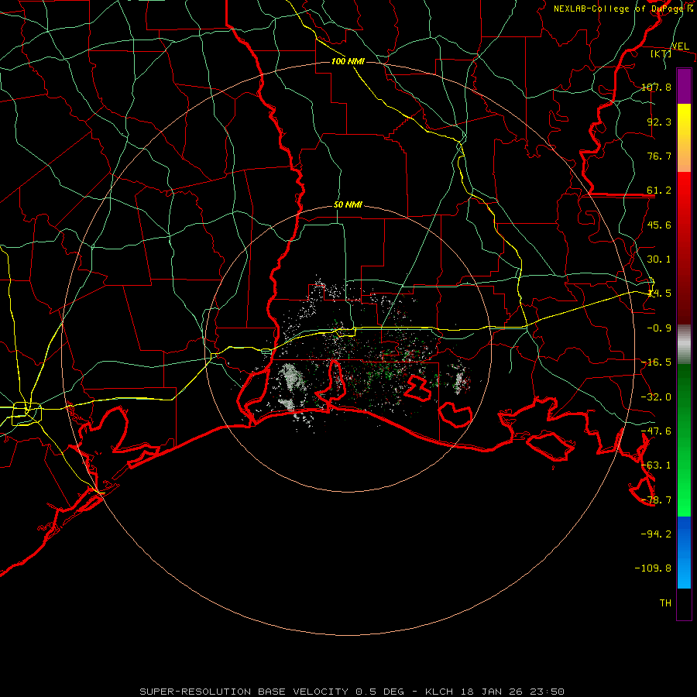Click the VEL legend title
The image size is (697, 697).
pos(681,46)
